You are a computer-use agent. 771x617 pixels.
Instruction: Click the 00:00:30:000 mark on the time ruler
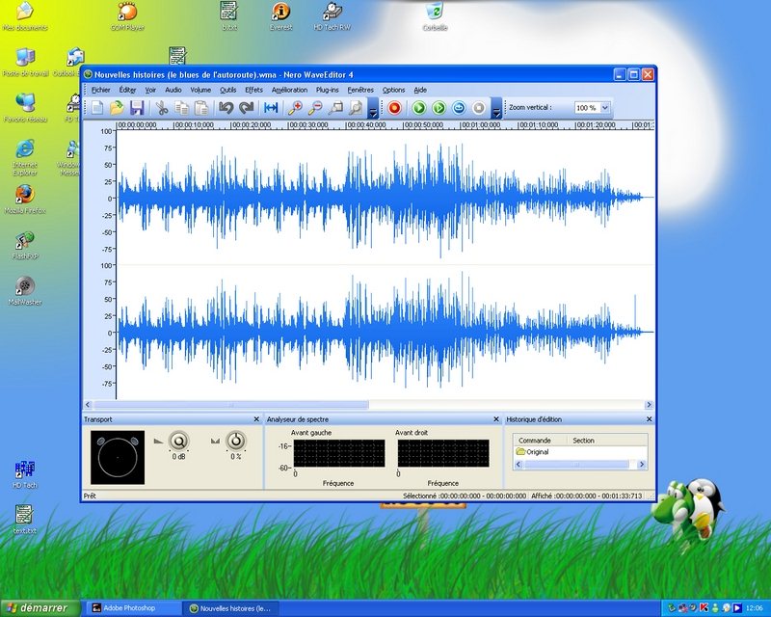tap(307, 125)
